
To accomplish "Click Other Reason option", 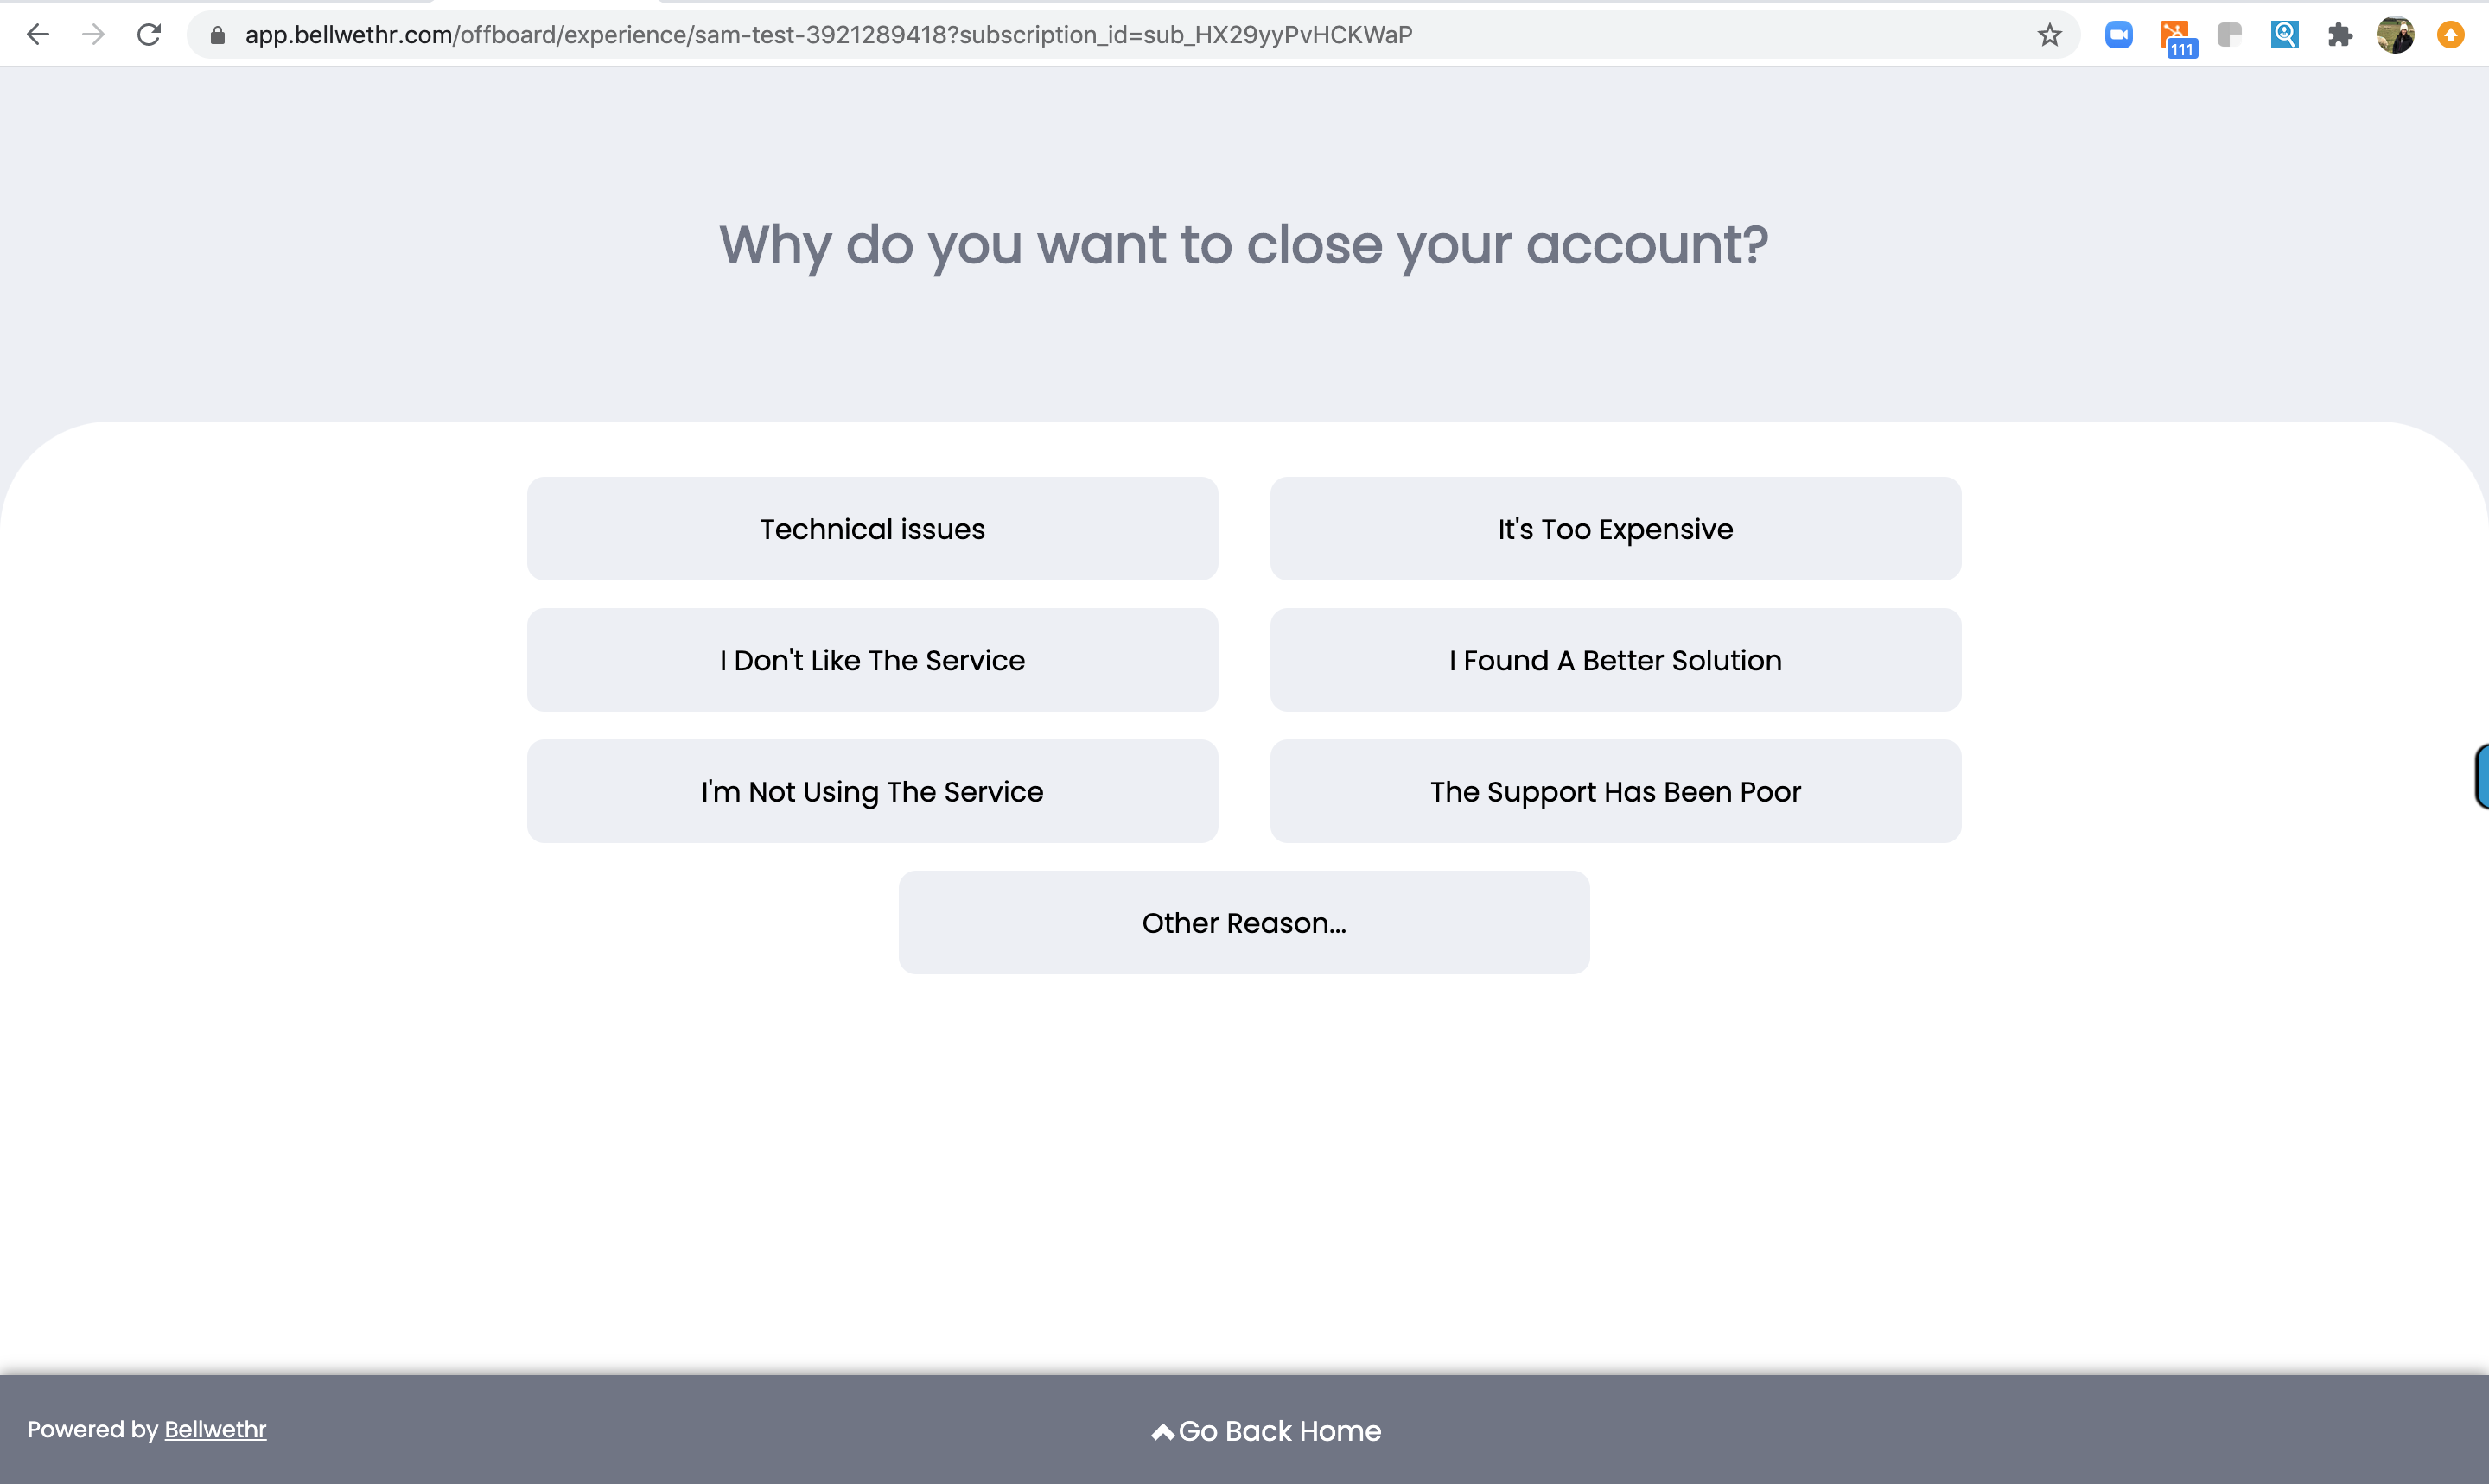I will coord(1244,923).
